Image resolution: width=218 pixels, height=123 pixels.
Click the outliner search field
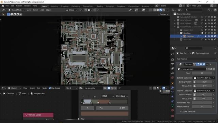(194, 10)
